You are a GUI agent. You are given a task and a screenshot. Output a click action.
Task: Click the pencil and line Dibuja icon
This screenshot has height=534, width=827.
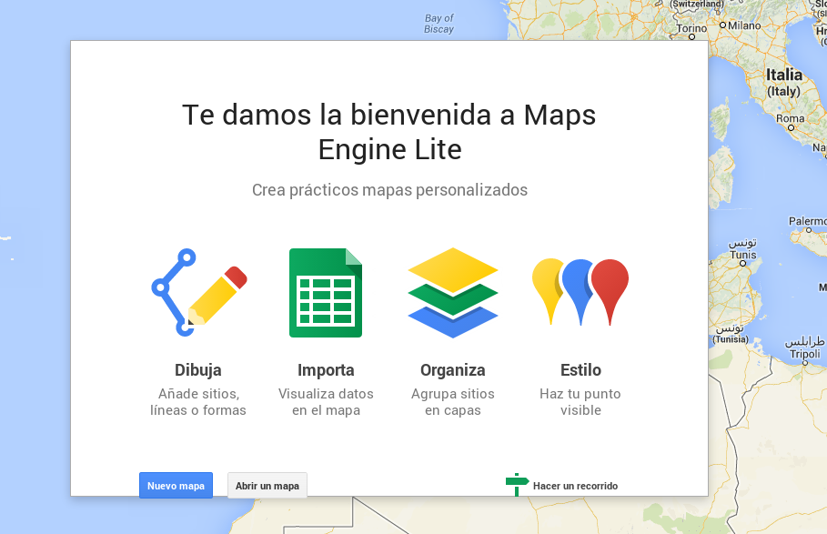pos(198,292)
